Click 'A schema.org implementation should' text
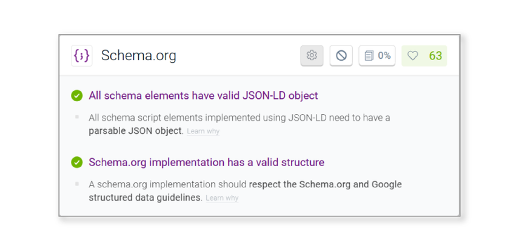This screenshot has height=251, width=519. click(167, 184)
